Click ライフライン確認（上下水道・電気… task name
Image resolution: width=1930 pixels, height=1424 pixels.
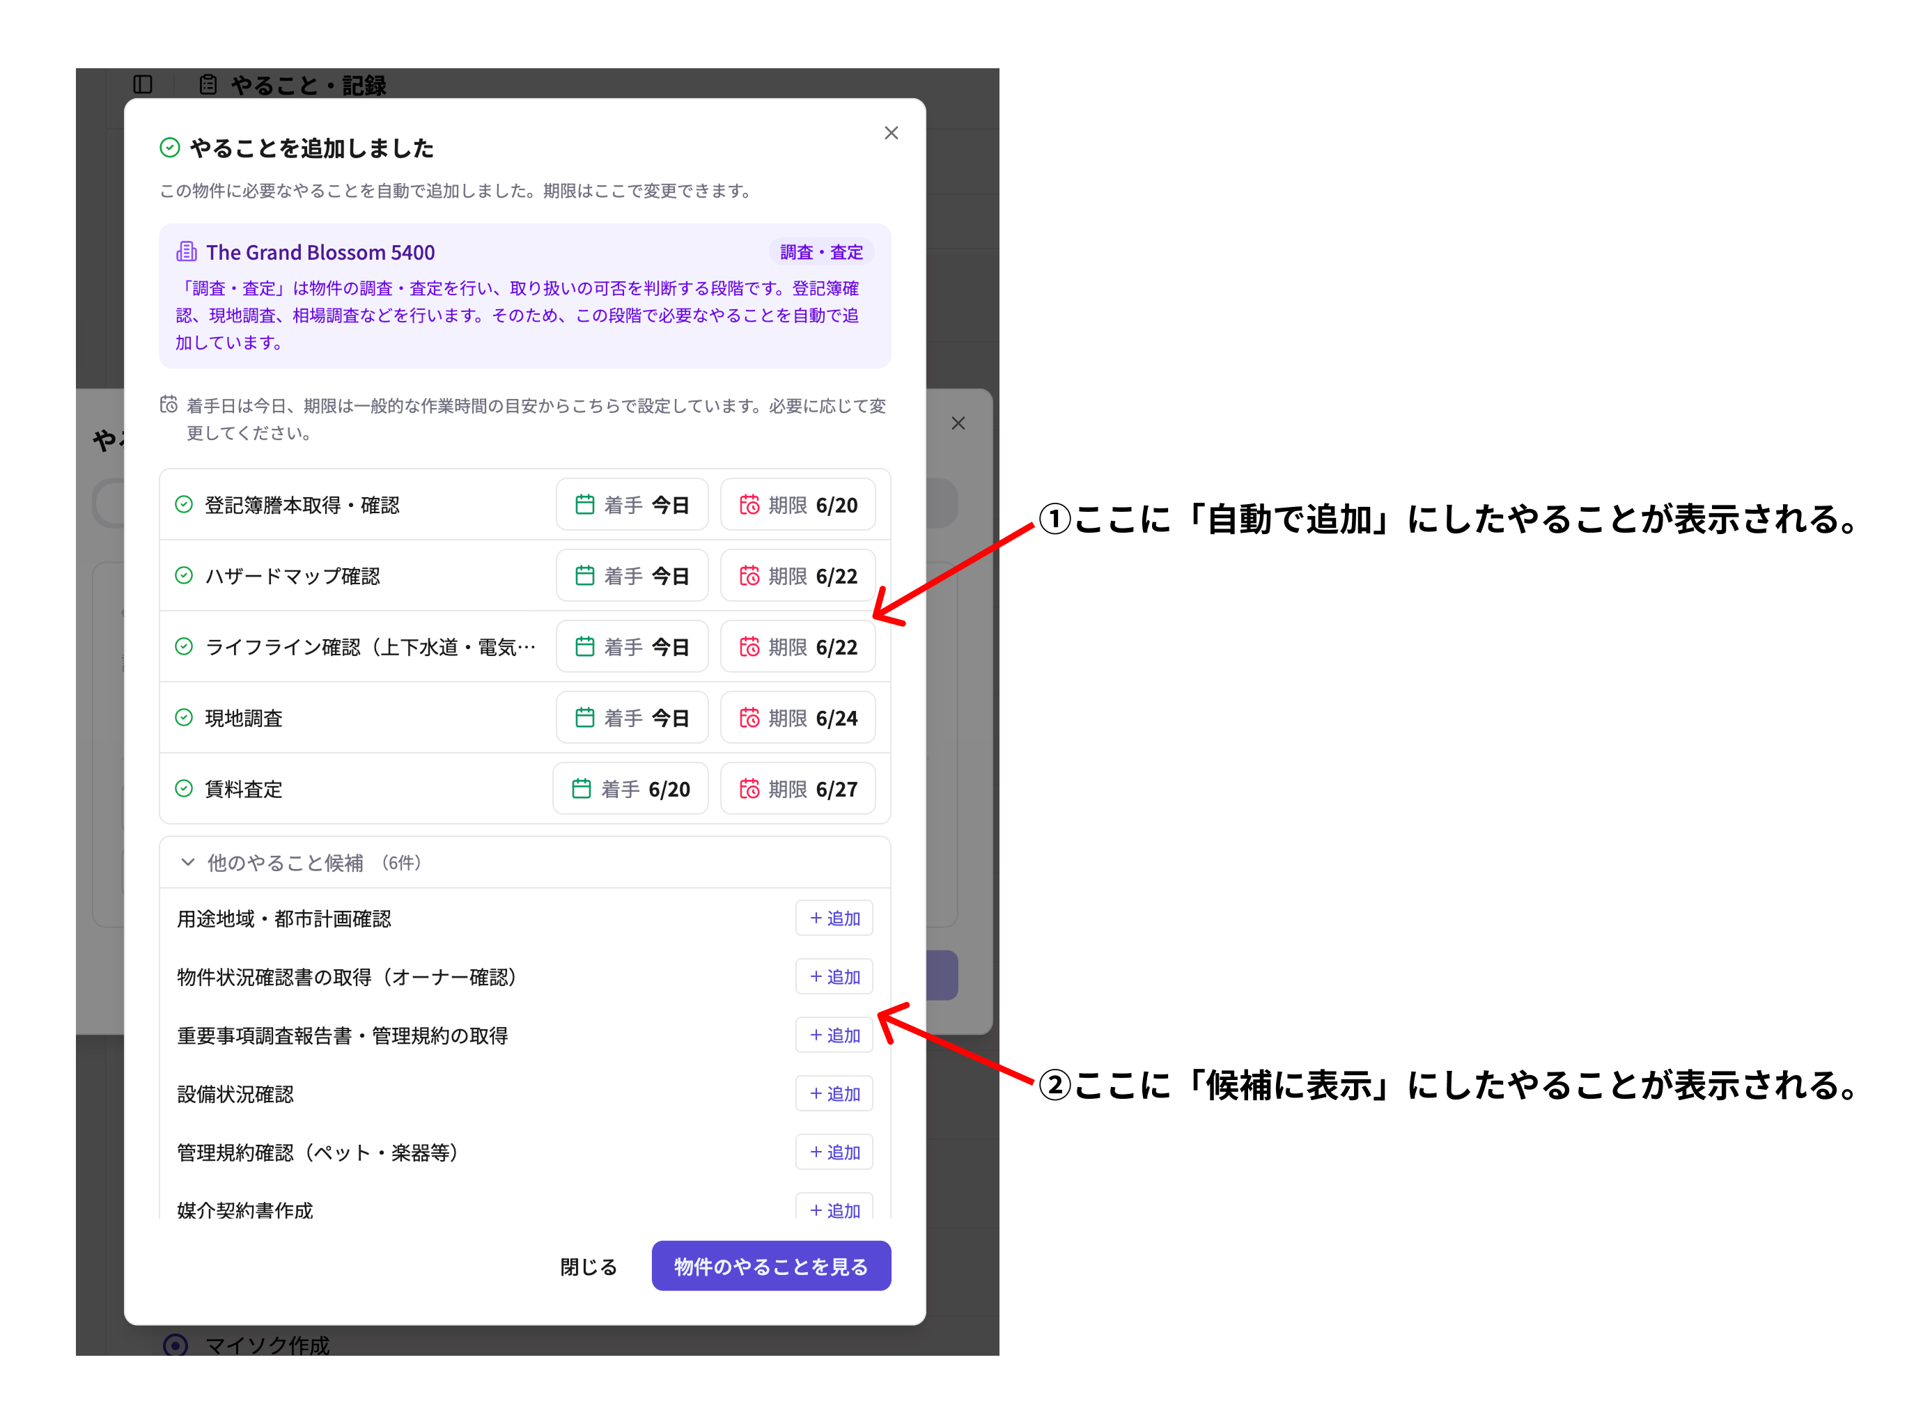click(x=371, y=646)
